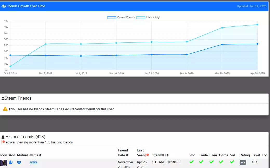This screenshot has width=270, height=168.
Task: Click the Updated: Jun 14, 2025 text
Action: pos(252,6)
